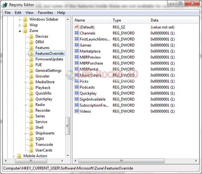
Task: Open the Edit menu
Action: [18, 13]
